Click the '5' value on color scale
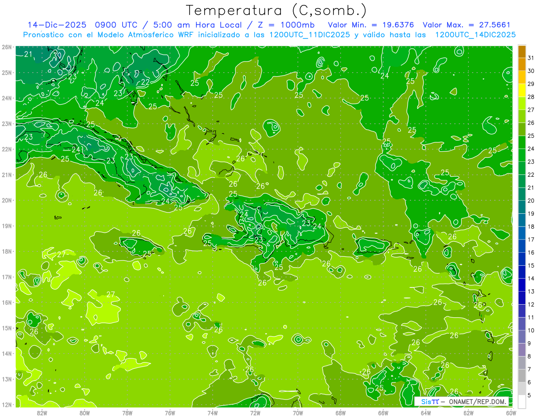Viewport: 543px width, 419px height. (x=529, y=395)
